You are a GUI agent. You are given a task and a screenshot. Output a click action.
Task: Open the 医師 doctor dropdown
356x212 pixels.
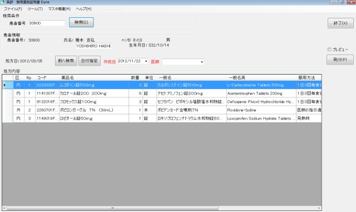pyautogui.click(x=201, y=62)
